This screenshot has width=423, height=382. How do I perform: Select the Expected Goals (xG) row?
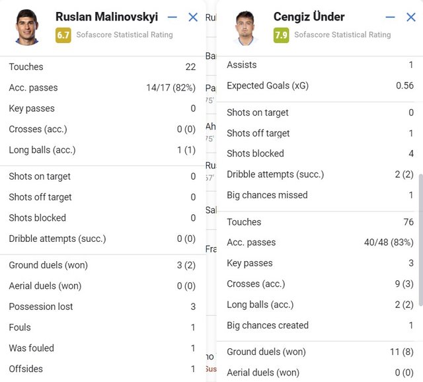(x=320, y=86)
